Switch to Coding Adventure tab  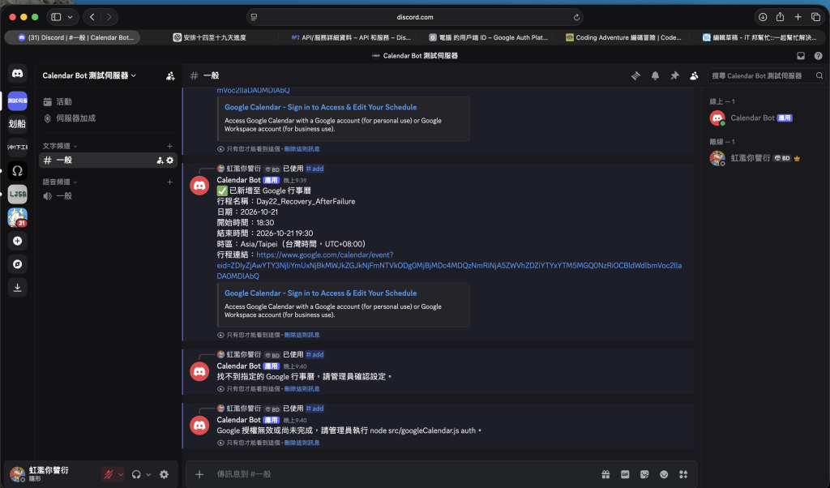(623, 37)
